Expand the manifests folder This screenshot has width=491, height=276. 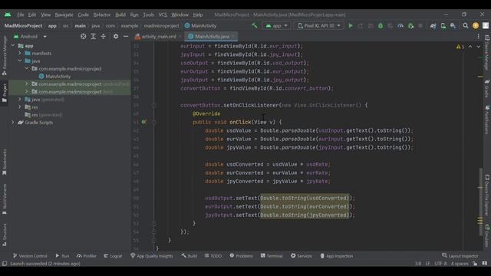click(20, 53)
